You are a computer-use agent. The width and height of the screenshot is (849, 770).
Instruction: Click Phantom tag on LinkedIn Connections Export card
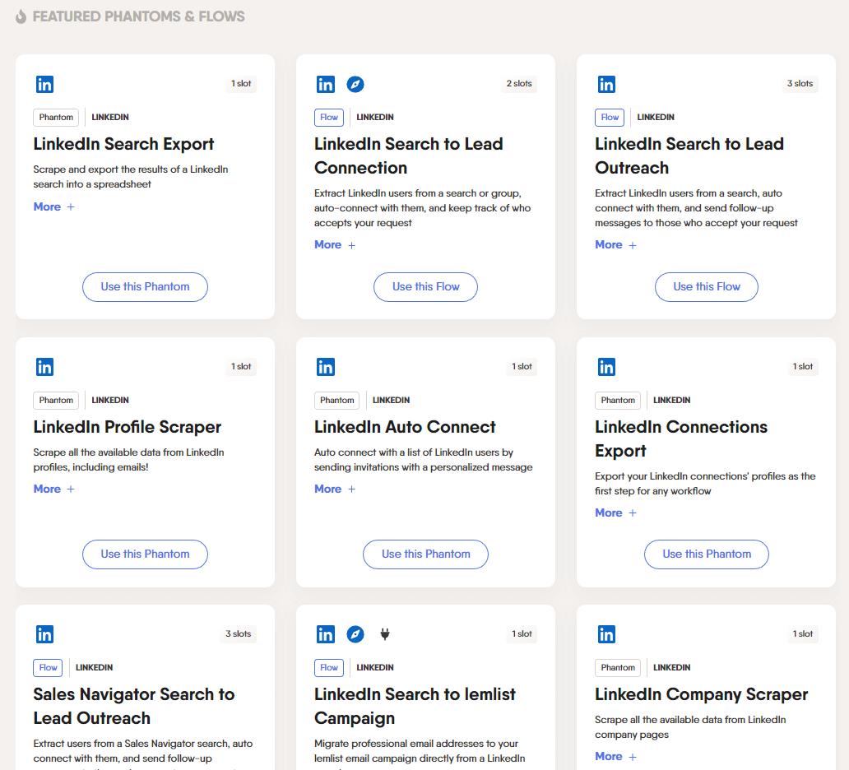point(618,400)
